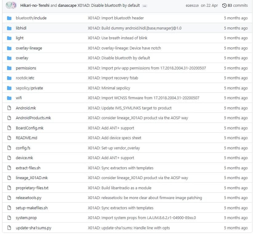Click the folder icon beside bluetooth/include
This screenshot has height=236, width=254.
coord(9,18)
